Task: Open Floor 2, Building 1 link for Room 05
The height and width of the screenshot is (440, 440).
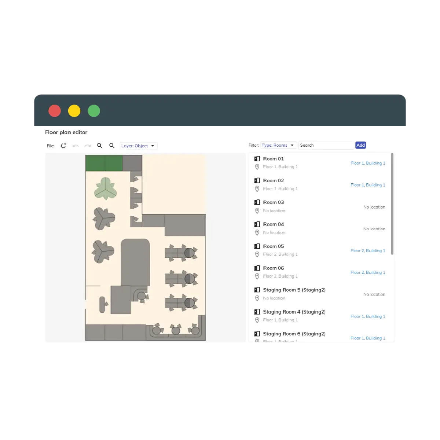Action: pyautogui.click(x=367, y=251)
